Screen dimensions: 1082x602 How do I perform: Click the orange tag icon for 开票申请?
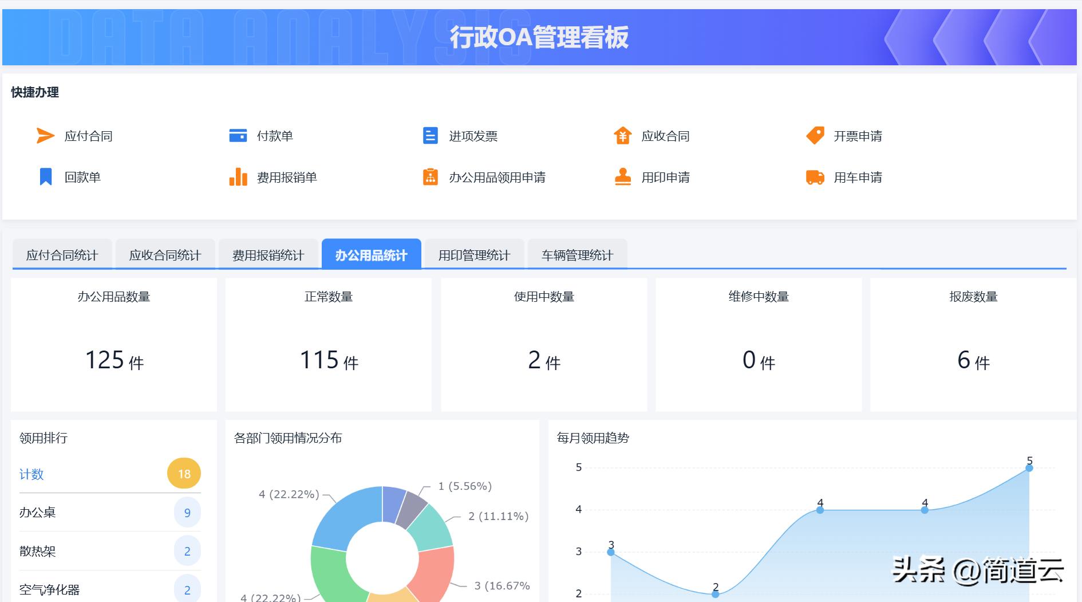(x=815, y=136)
